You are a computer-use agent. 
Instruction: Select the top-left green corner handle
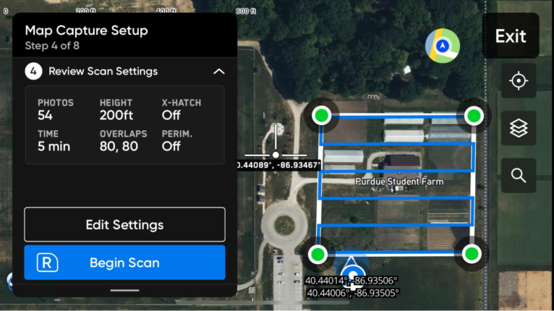click(x=322, y=115)
